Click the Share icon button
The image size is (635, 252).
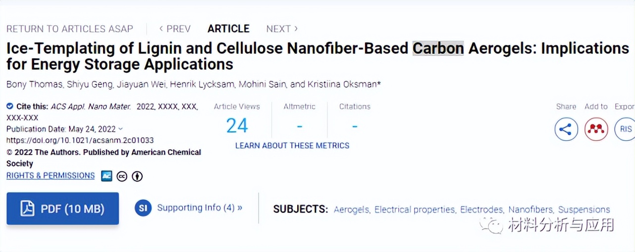tap(566, 129)
